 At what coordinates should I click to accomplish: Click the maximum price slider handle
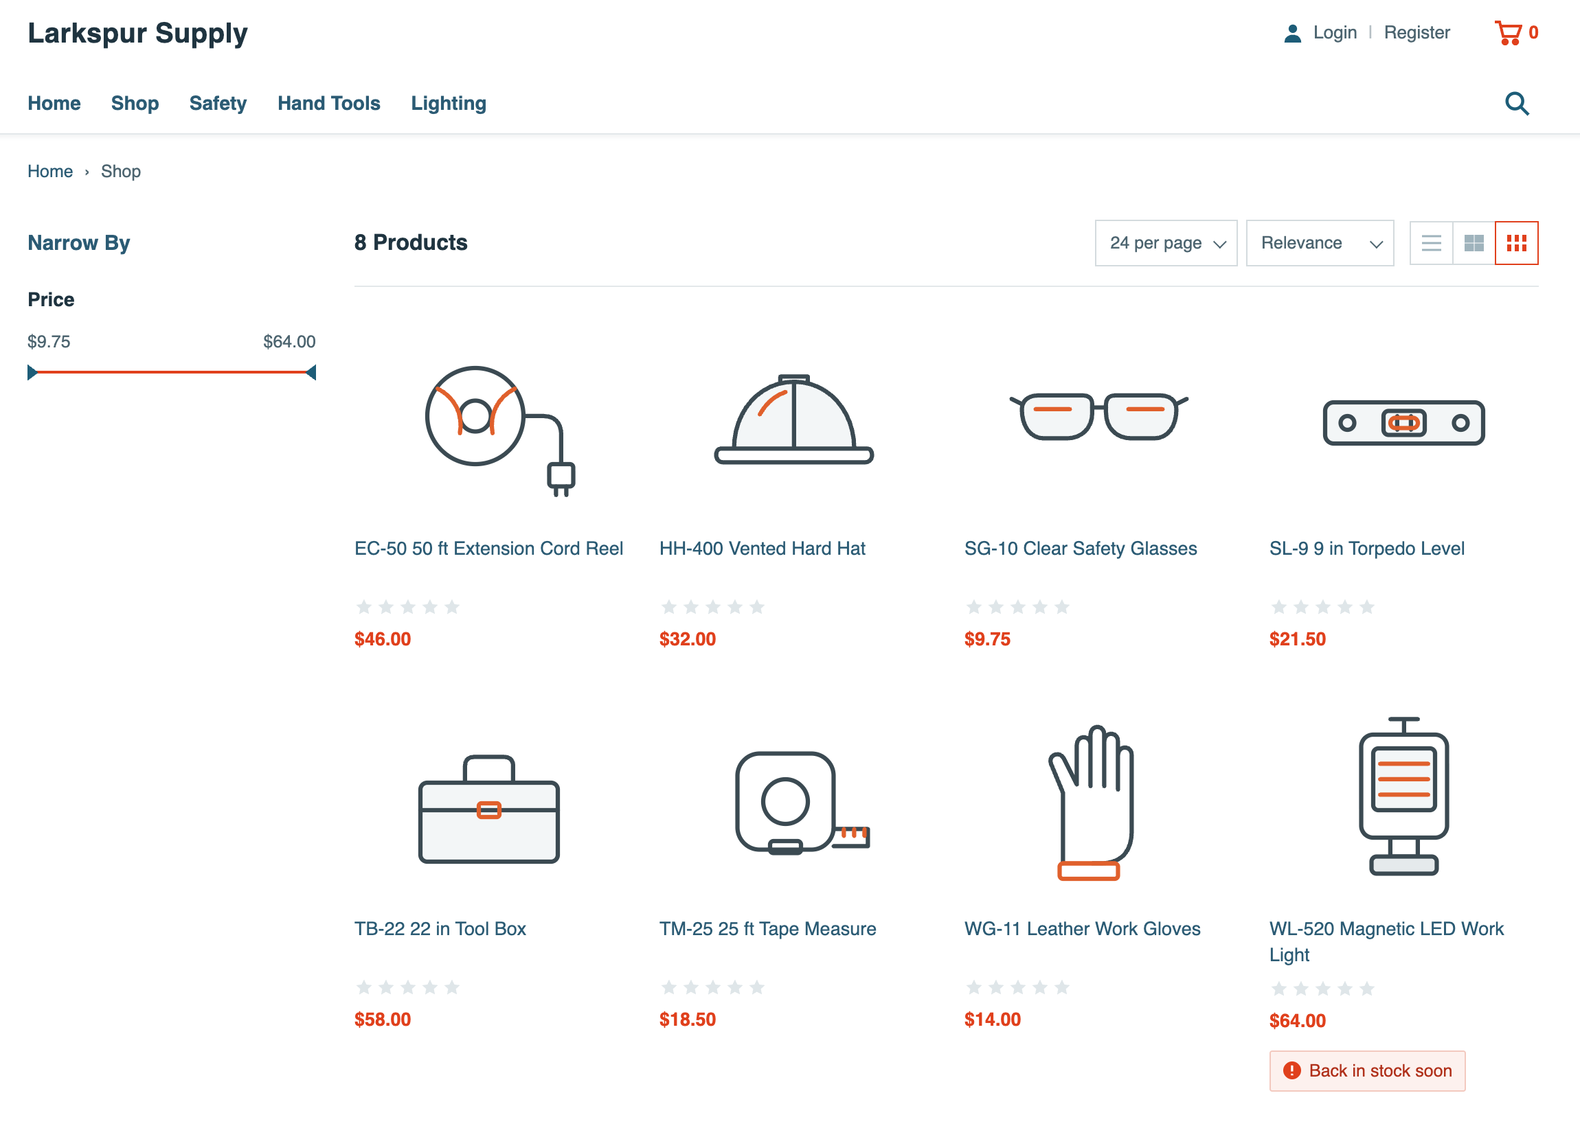pos(311,372)
